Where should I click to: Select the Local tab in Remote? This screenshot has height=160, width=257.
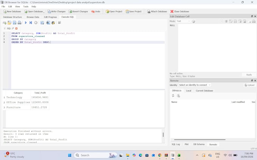(x=189, y=91)
